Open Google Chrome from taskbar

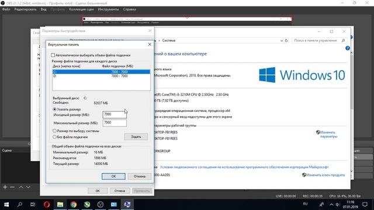coord(74,204)
